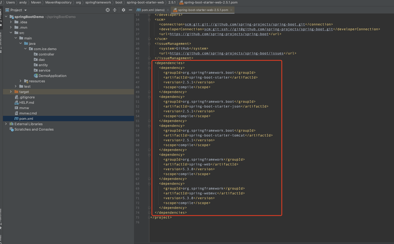Click the External Libraries icon
Image resolution: width=394 pixels, height=244 pixels.
click(x=12, y=124)
